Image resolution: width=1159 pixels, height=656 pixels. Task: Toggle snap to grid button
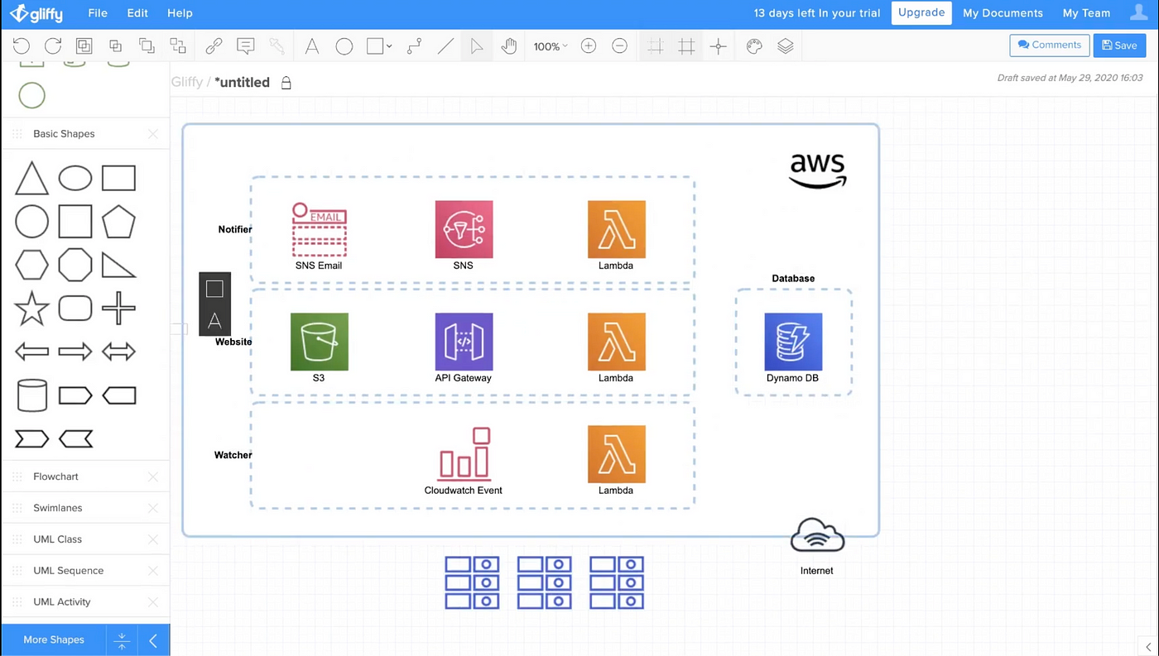[x=686, y=46]
